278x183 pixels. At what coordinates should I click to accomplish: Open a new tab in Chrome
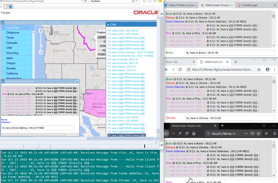point(236,62)
